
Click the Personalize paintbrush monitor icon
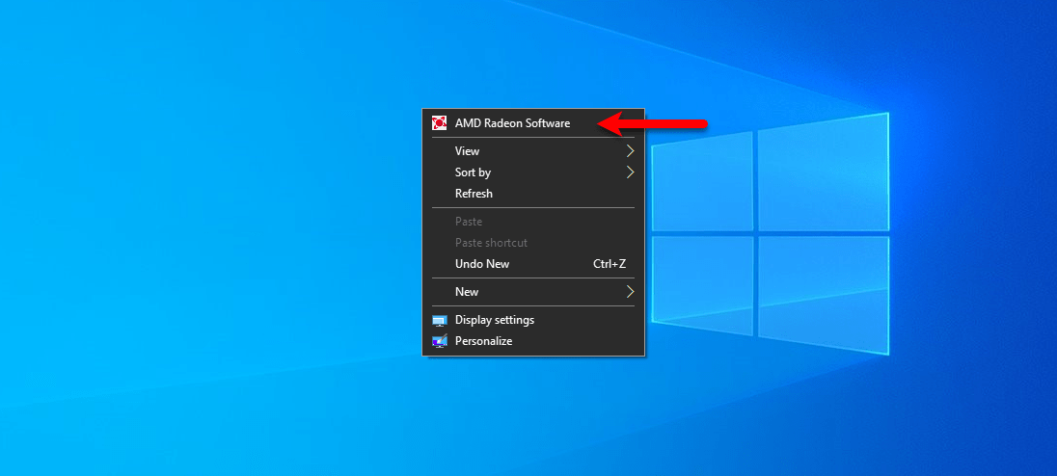click(x=440, y=341)
